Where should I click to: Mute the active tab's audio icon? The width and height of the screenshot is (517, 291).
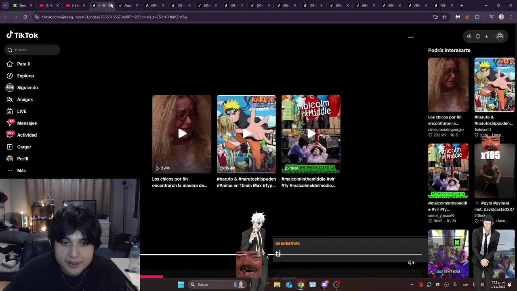(104, 6)
